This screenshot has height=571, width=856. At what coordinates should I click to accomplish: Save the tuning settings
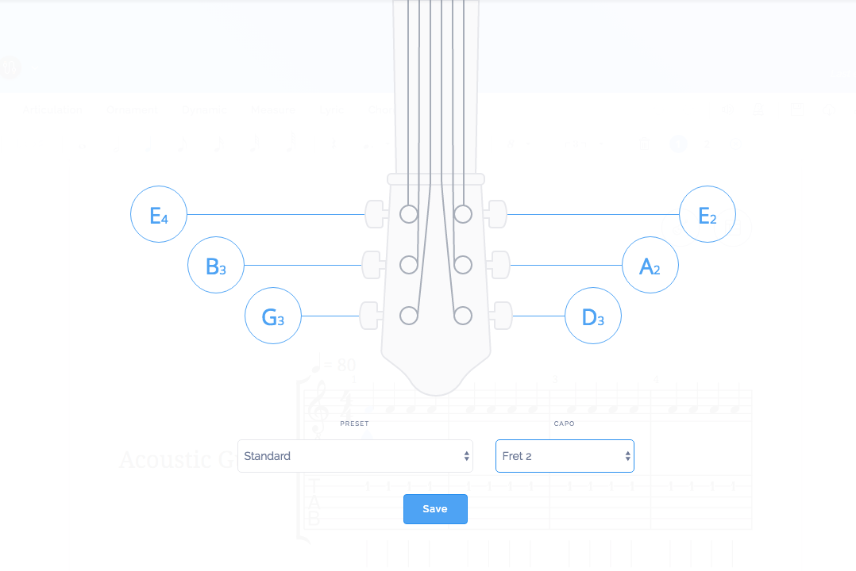click(435, 509)
